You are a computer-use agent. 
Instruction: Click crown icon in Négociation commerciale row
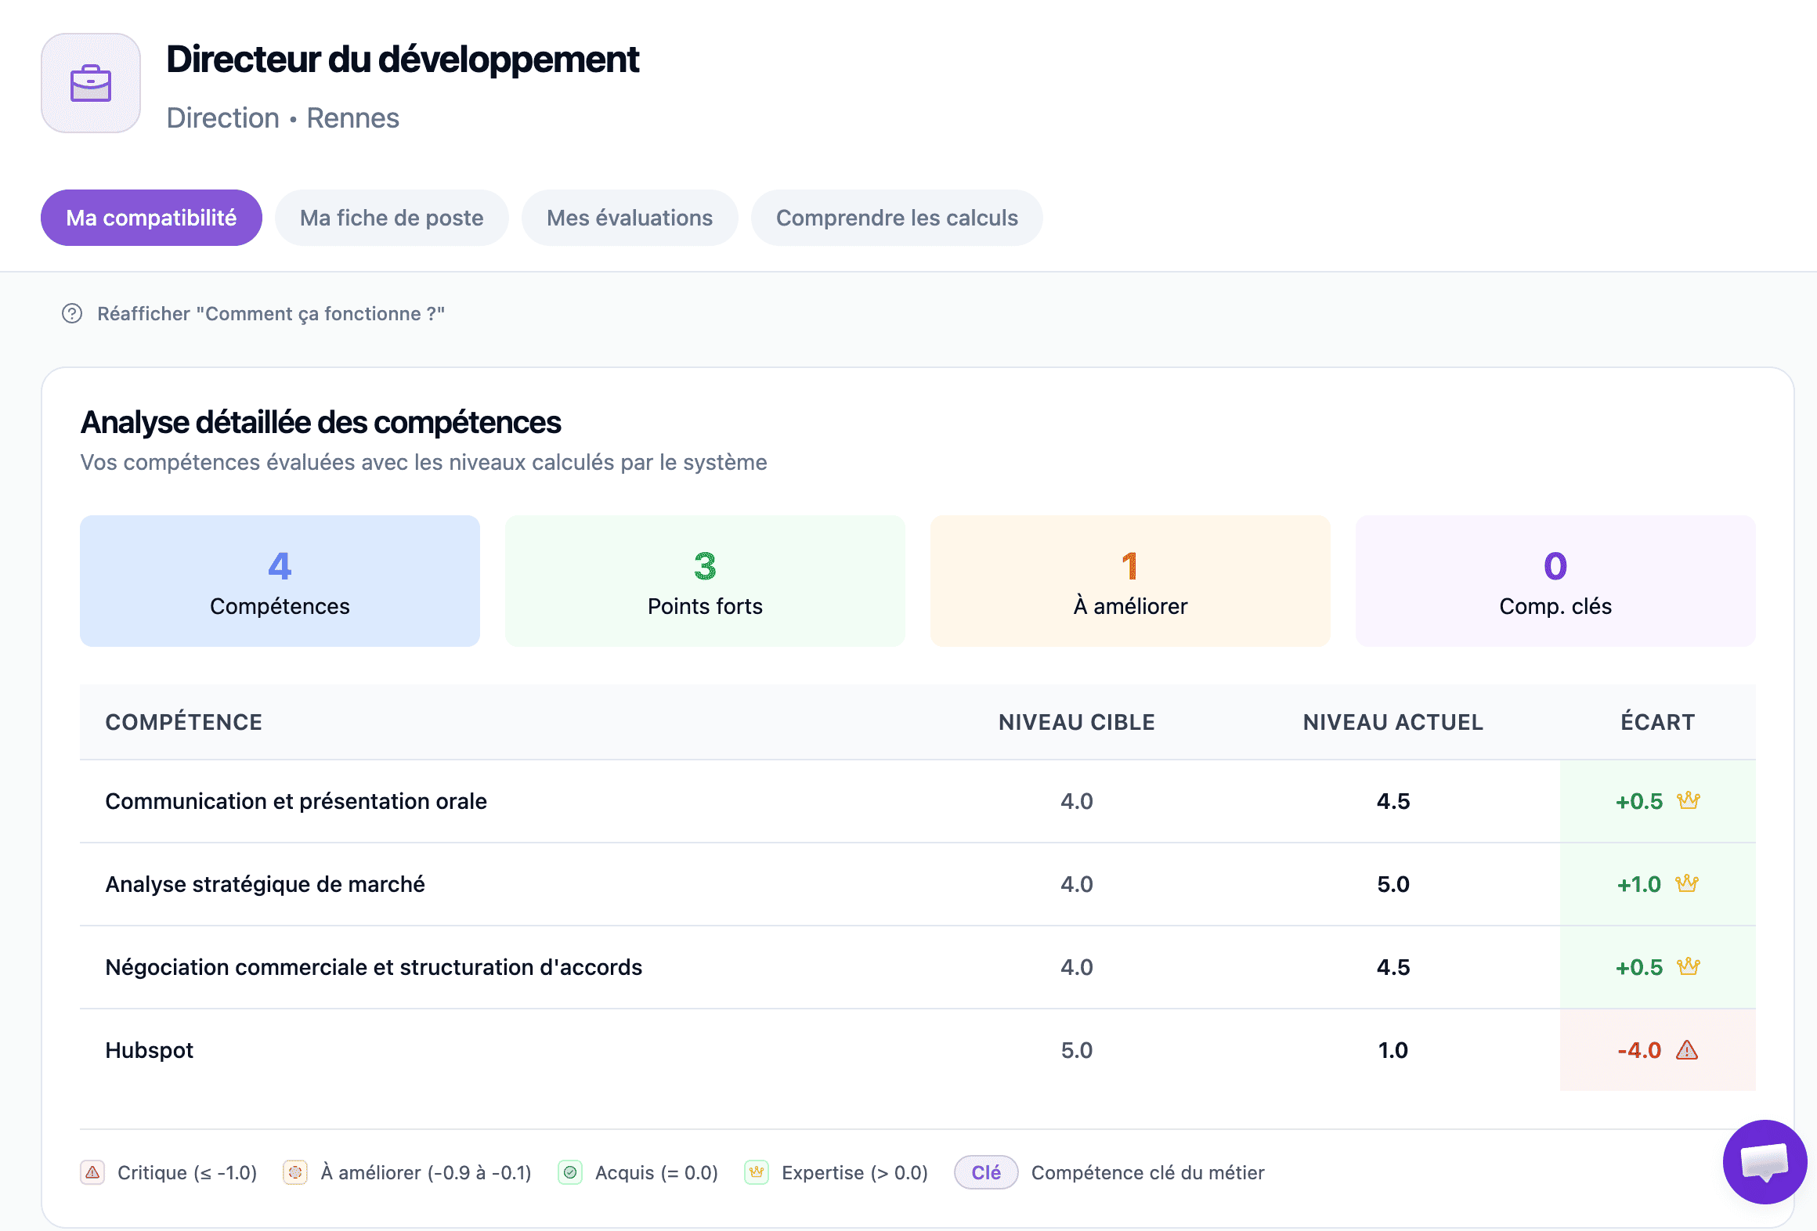point(1689,966)
